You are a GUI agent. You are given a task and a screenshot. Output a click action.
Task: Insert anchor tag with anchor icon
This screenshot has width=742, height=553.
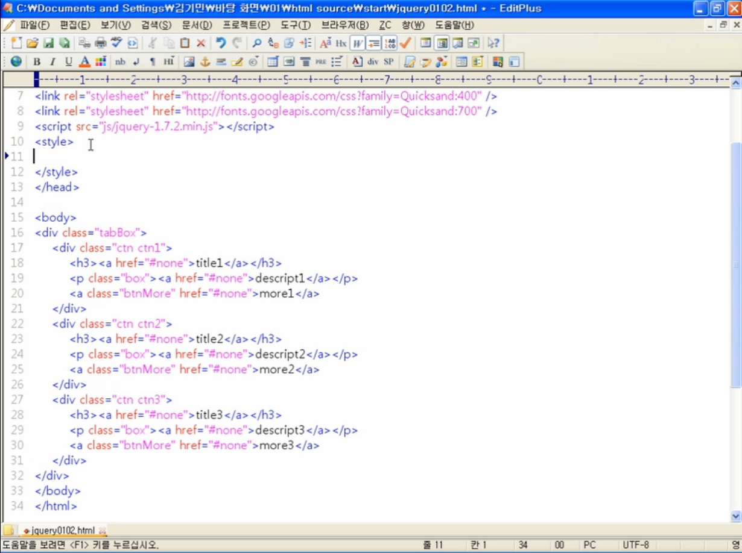tap(205, 61)
